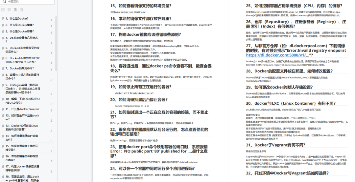Click heading 23、使用docker port命令映射容器的端口时

(159, 151)
